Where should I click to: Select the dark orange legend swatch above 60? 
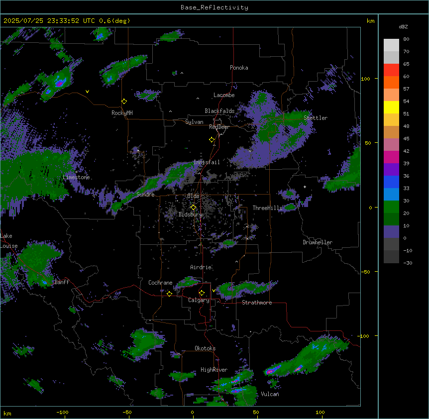pyautogui.click(x=391, y=82)
